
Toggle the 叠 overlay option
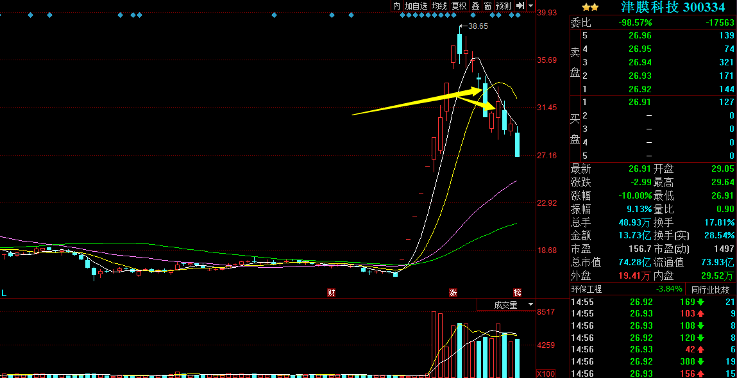475,6
